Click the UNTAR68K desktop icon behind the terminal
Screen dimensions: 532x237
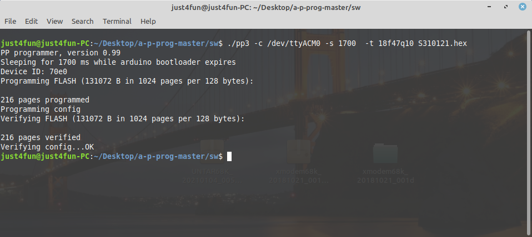click(x=212, y=162)
